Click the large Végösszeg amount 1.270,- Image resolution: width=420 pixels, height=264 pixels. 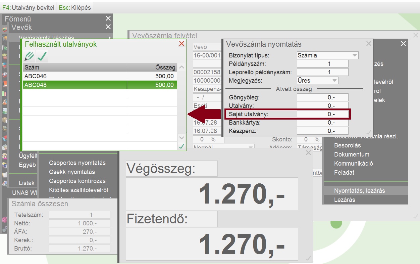coord(212,194)
